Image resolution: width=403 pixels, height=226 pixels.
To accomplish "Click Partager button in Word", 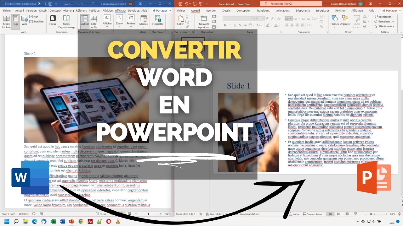I will (x=162, y=10).
